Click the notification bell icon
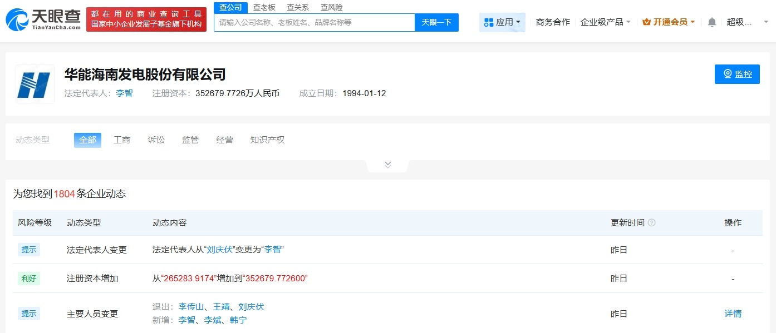 (711, 22)
